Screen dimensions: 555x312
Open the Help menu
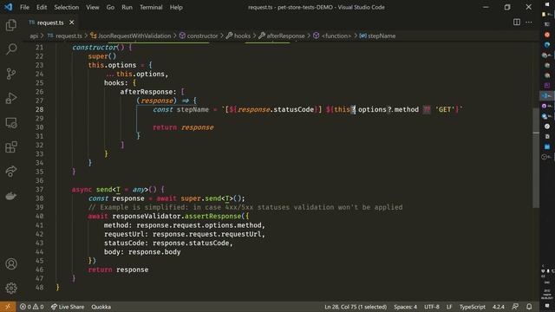click(x=176, y=7)
